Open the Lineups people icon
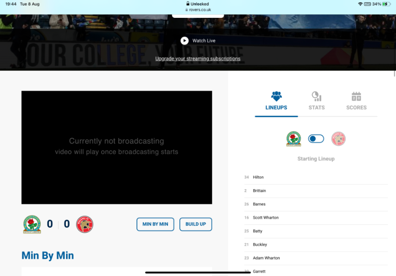This screenshot has height=276, width=396. [276, 96]
